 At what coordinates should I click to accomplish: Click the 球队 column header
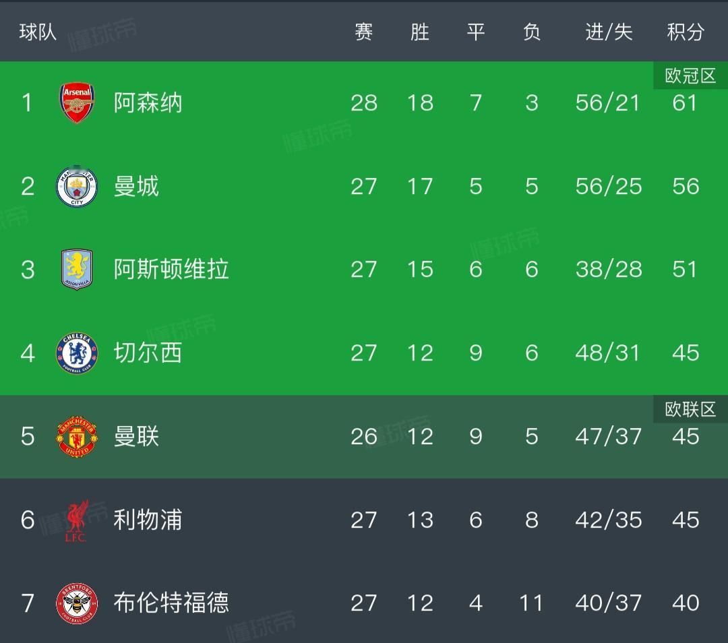click(x=38, y=32)
